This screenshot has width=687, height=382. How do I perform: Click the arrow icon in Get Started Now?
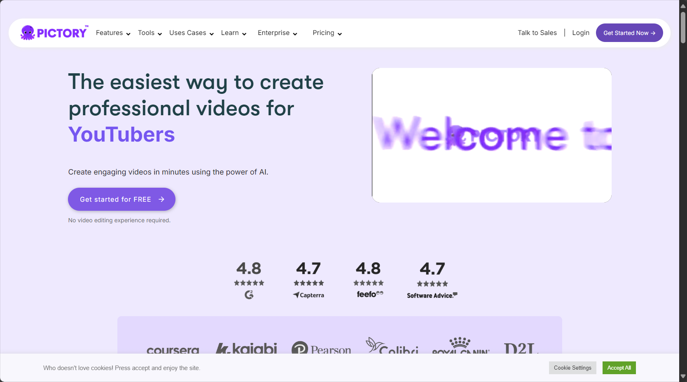(653, 33)
